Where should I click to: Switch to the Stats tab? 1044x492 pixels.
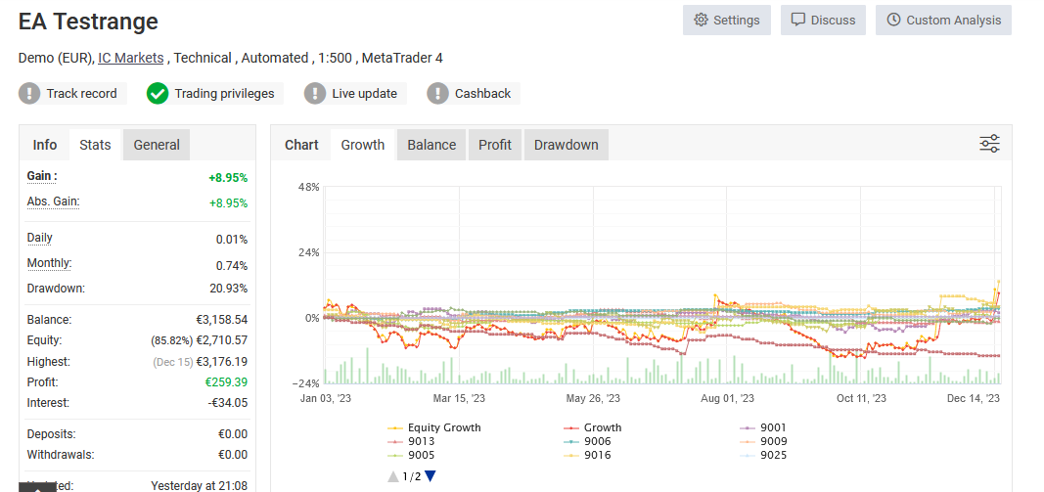pos(95,145)
